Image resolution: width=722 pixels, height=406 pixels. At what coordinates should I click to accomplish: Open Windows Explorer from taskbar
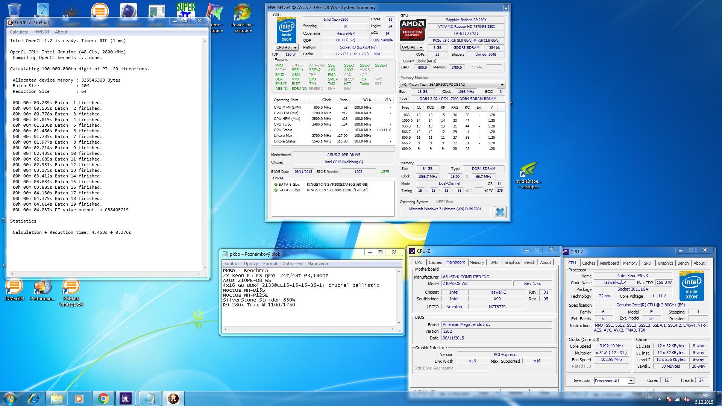[57, 398]
